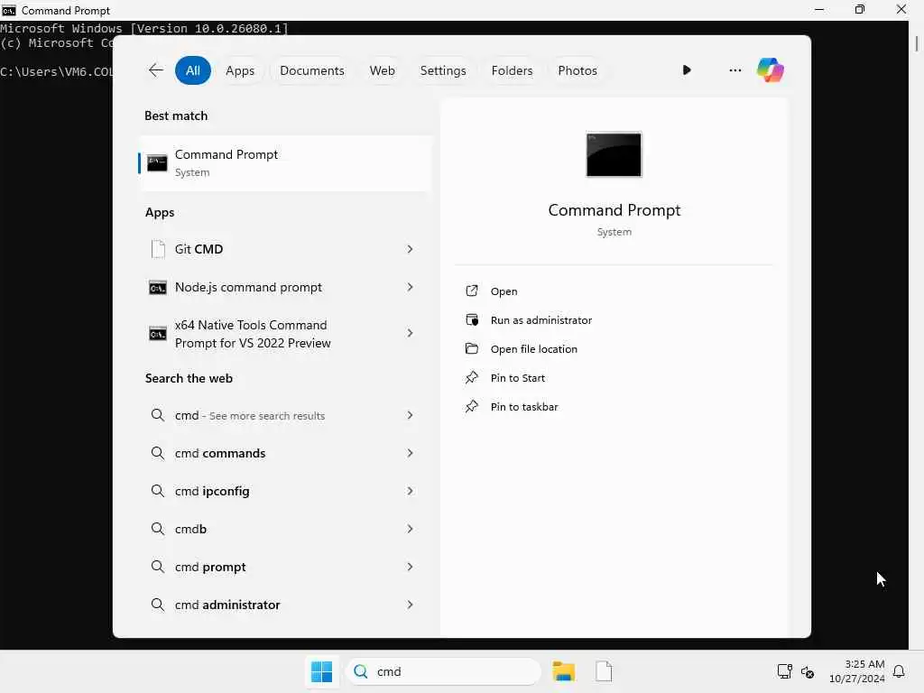This screenshot has width=924, height=693.
Task: Click the Command Prompt window scrollbar
Action: [917, 44]
